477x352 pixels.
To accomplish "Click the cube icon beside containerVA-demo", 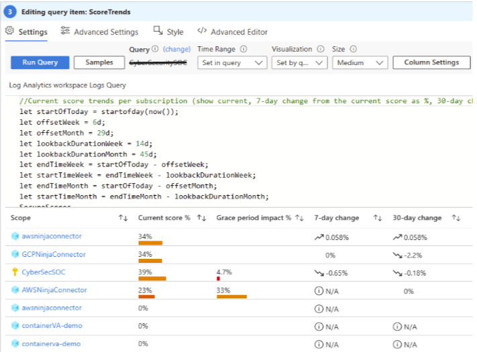I will (x=15, y=325).
